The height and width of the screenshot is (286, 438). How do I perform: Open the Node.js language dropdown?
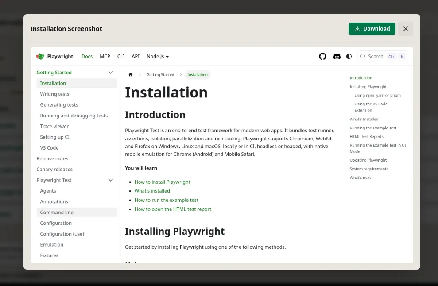click(x=158, y=56)
